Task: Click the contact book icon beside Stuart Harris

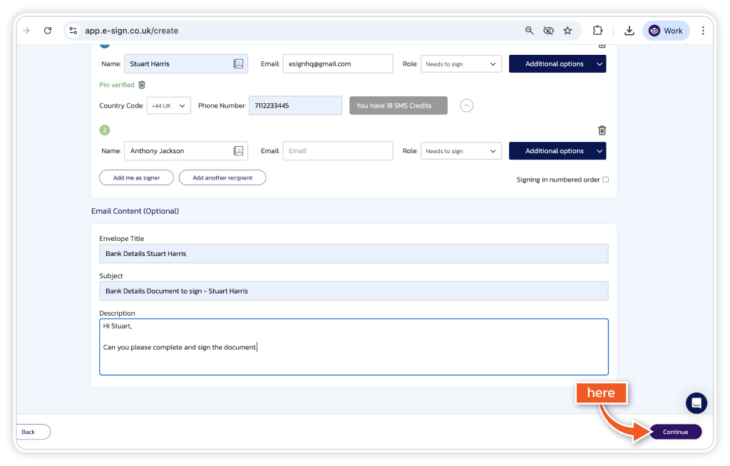Action: (x=238, y=64)
